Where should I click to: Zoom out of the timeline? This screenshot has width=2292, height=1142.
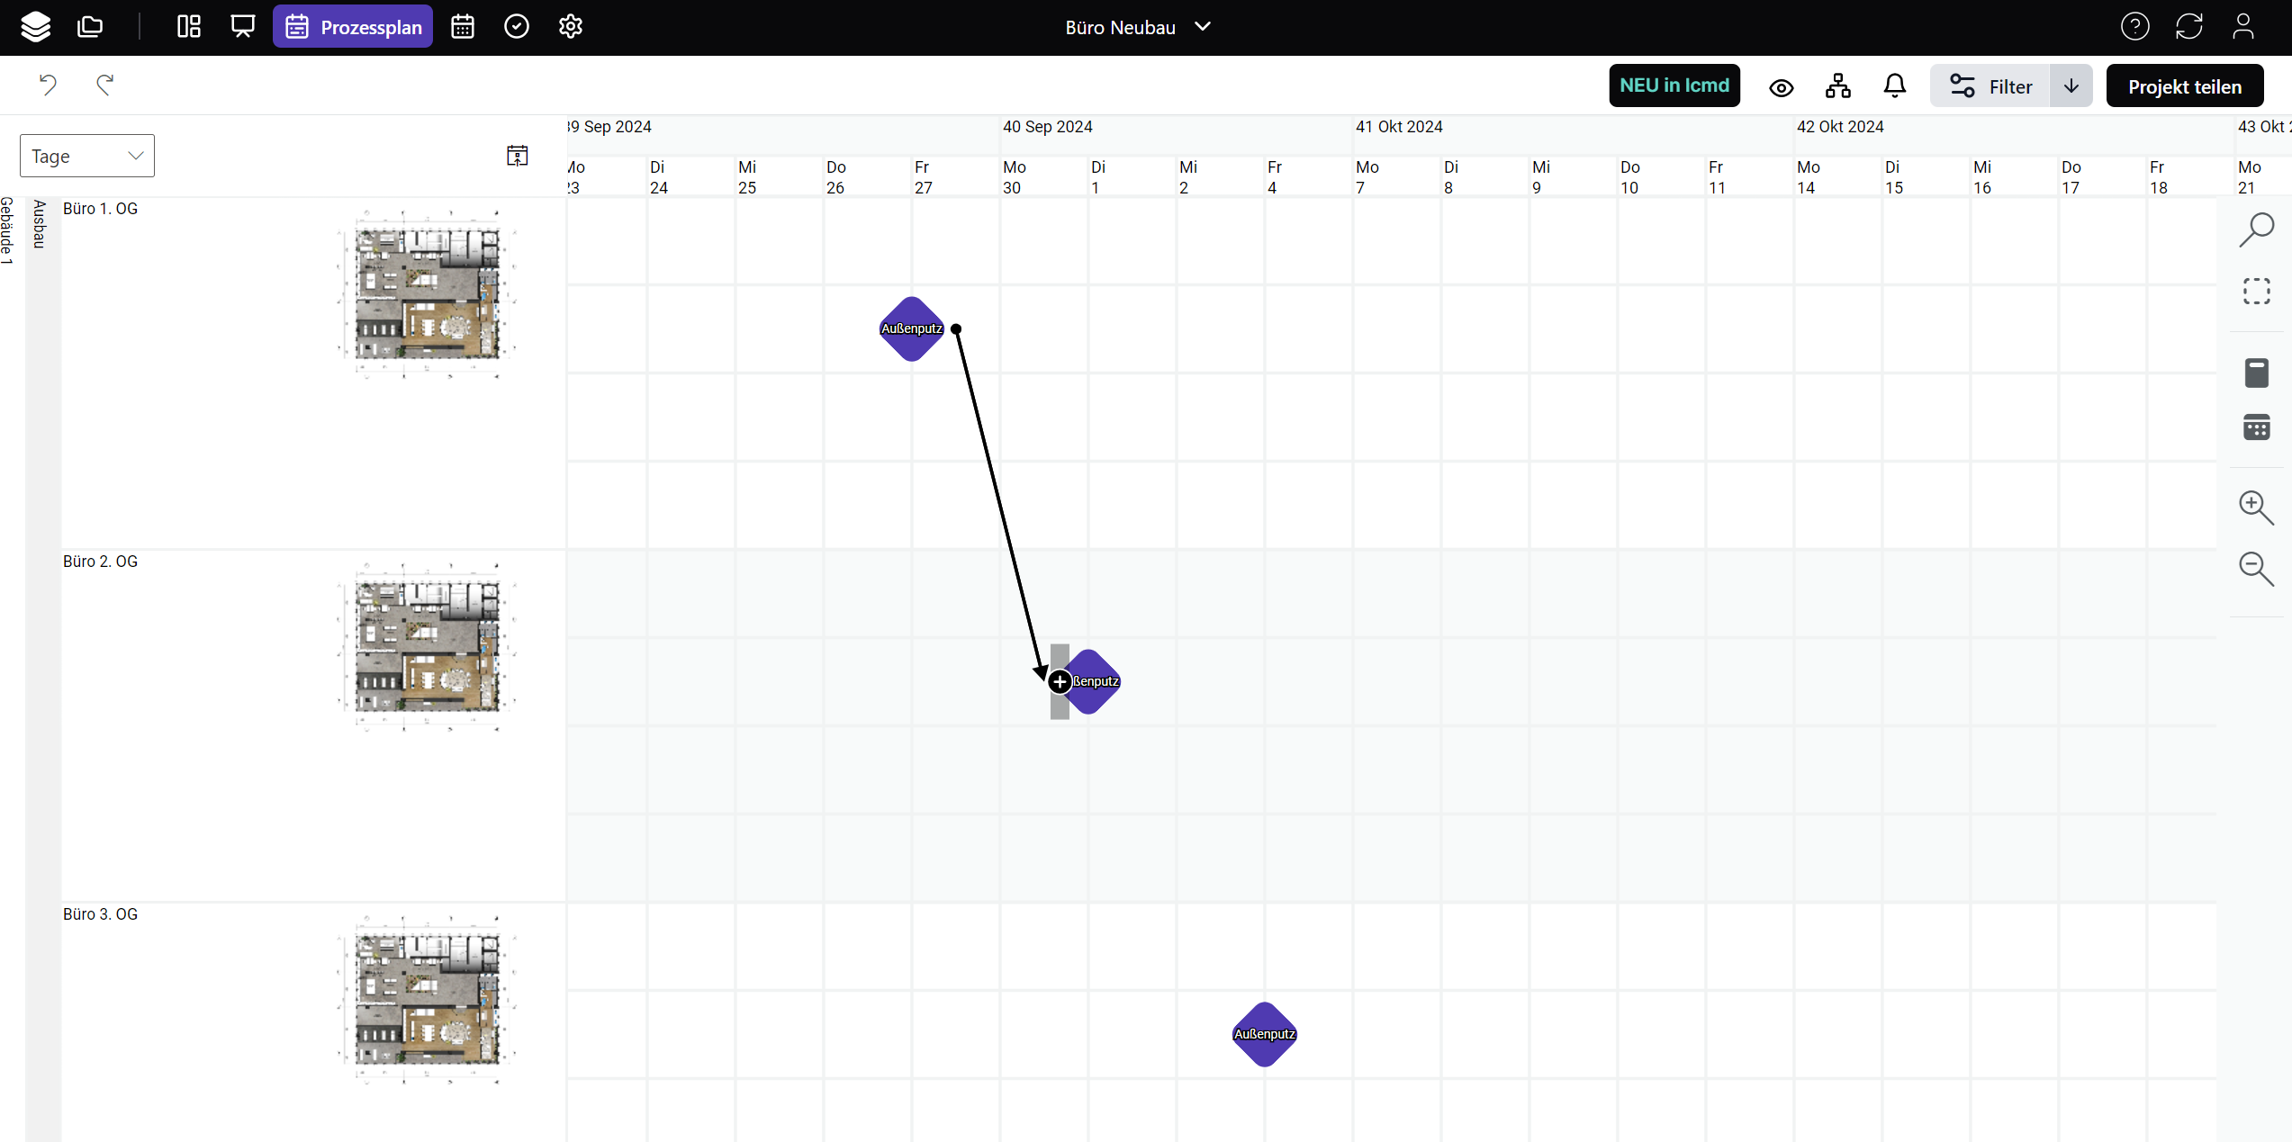pos(2256,569)
